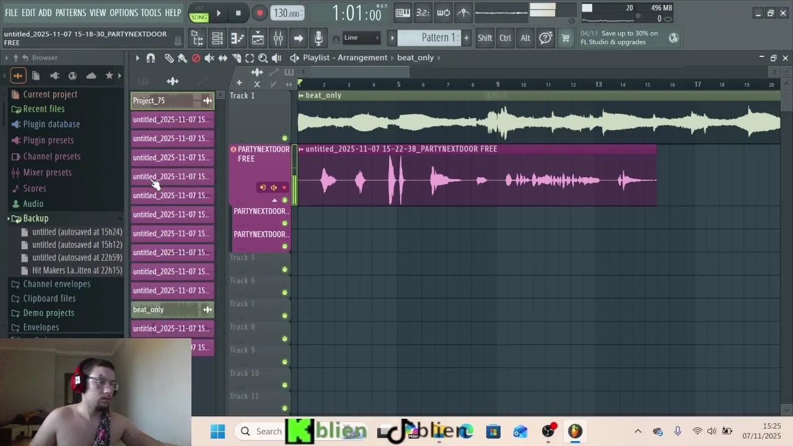The width and height of the screenshot is (793, 446).
Task: Open Current project in the browser
Action: pos(50,94)
